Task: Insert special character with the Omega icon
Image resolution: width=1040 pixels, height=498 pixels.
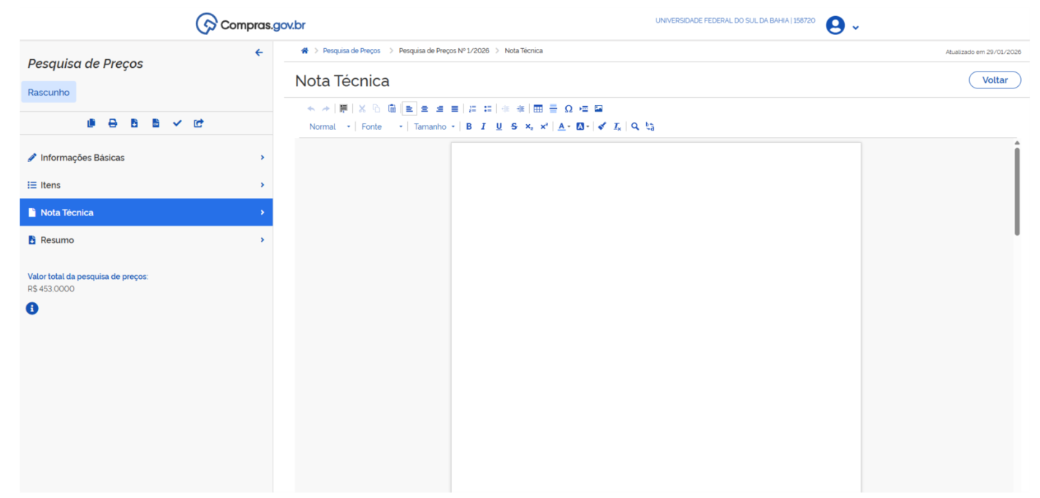Action: [569, 109]
